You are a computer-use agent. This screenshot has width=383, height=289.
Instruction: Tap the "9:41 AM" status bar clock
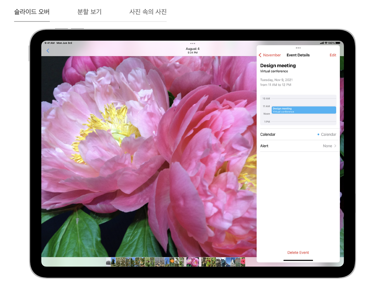[x=50, y=43]
